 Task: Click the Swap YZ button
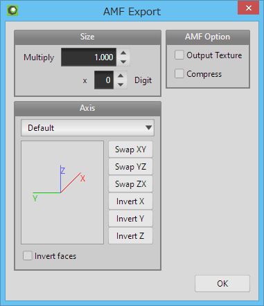pos(130,167)
